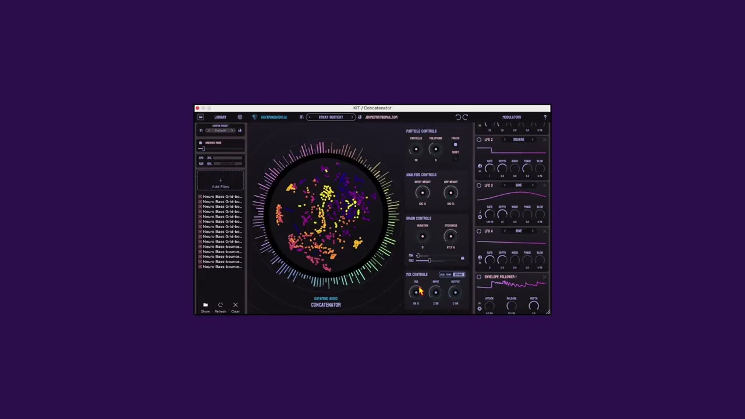The width and height of the screenshot is (745, 419).
Task: Select the next corpus preset arrow
Action: (x=232, y=130)
